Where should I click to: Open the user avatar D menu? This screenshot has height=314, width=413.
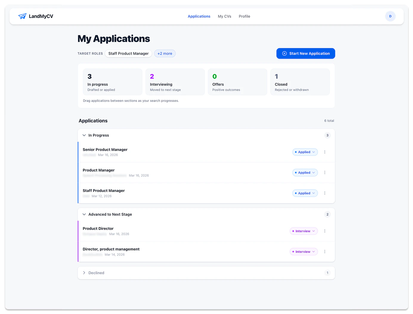click(x=390, y=16)
